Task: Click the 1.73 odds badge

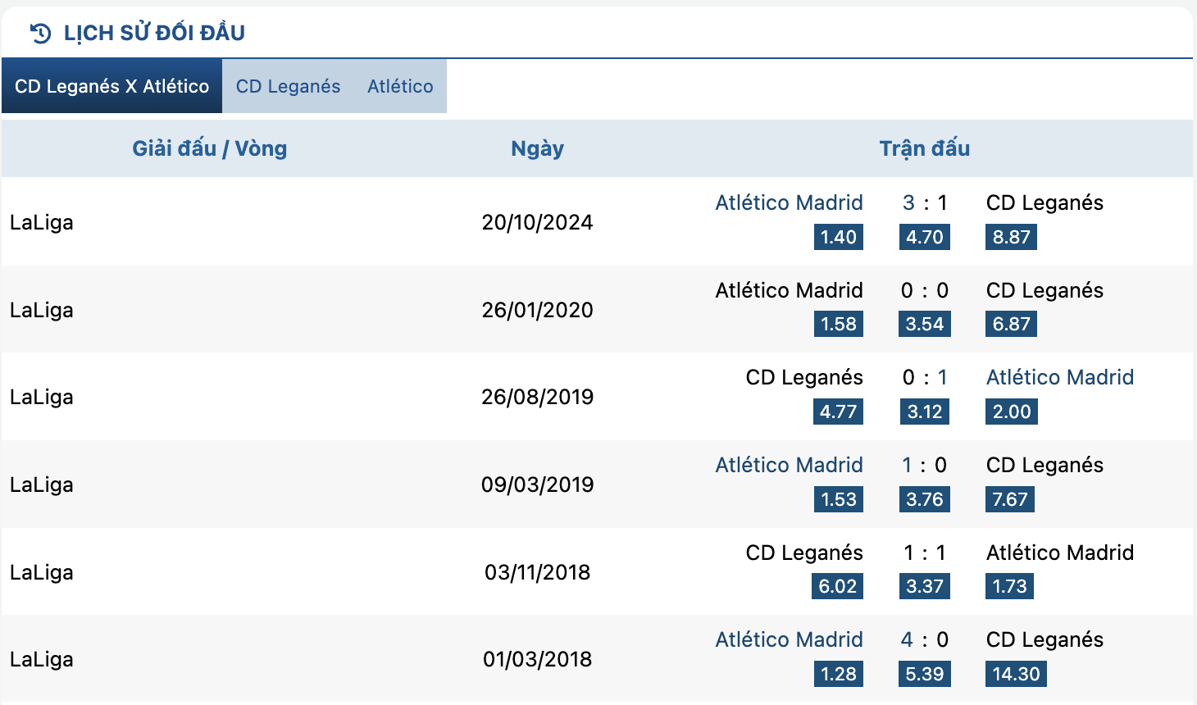Action: click(x=1009, y=586)
